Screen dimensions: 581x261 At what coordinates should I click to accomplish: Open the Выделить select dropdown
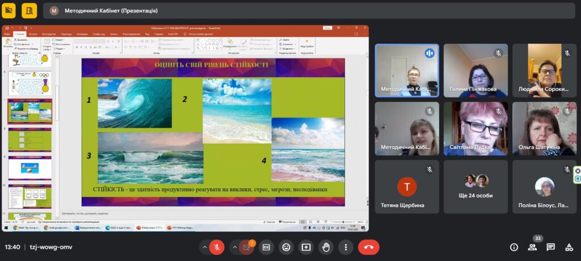pos(287,49)
